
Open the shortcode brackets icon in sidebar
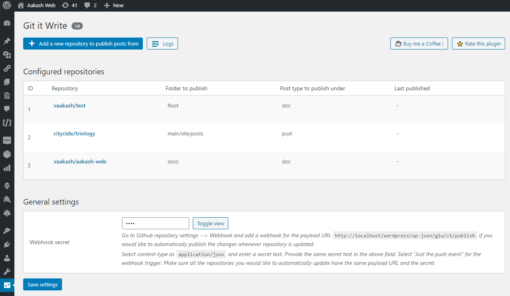[x=7, y=123]
